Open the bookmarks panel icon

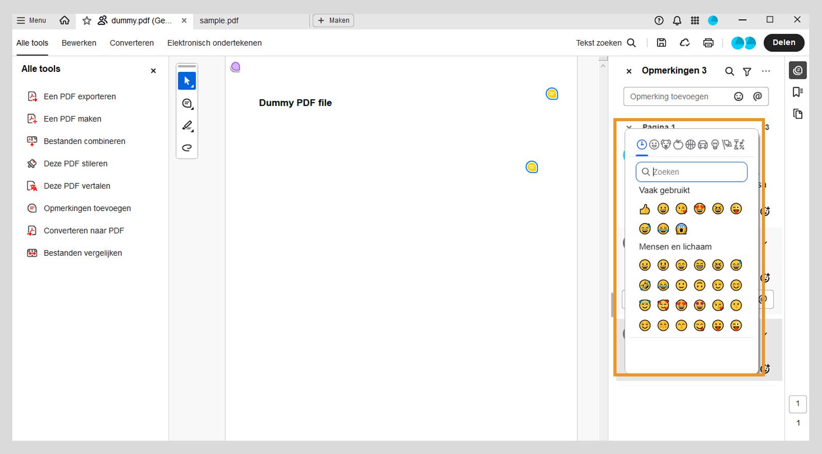tap(797, 92)
